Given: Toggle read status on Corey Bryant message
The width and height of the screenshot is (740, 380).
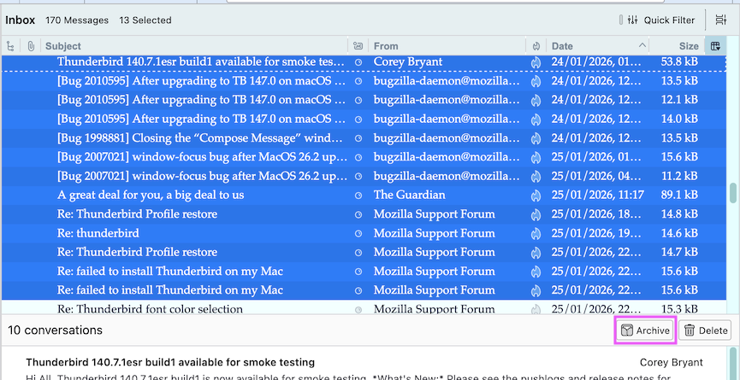Looking at the screenshot, I should point(358,62).
